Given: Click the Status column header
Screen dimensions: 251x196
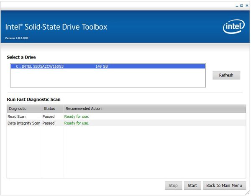Looking at the screenshot, I should 53,109.
